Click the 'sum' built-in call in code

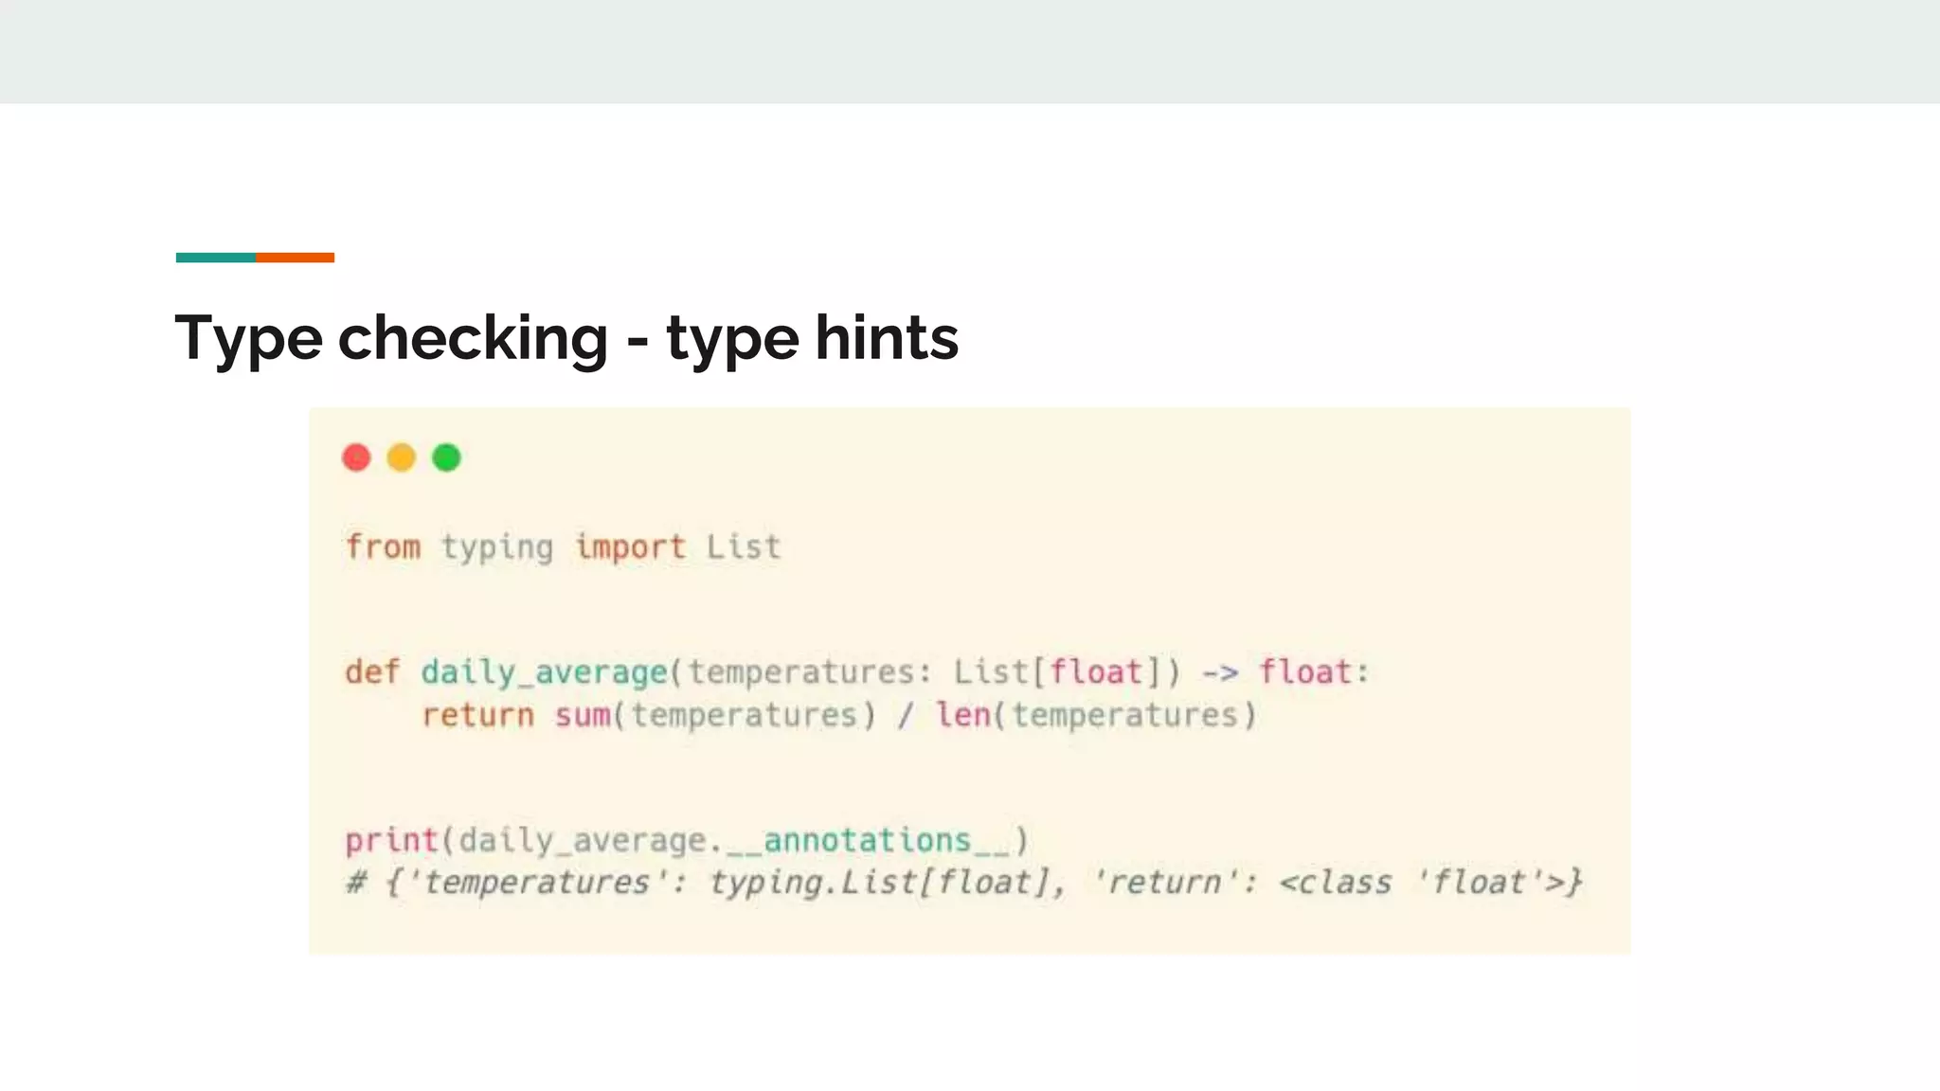[583, 715]
